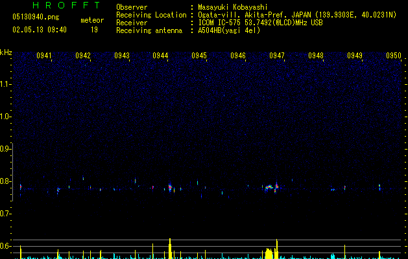Click the 0945 time marker

pyautogui.click(x=199, y=56)
